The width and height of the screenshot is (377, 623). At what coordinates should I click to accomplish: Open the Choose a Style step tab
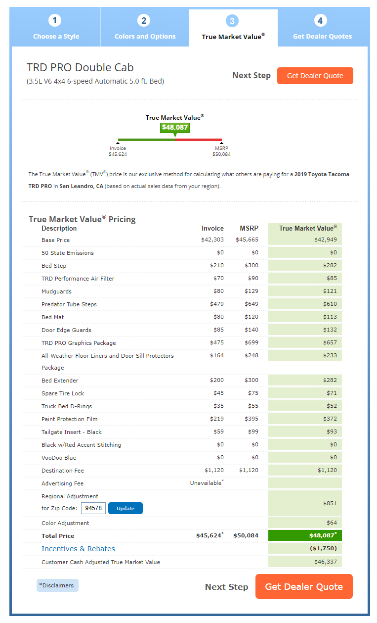point(56,28)
